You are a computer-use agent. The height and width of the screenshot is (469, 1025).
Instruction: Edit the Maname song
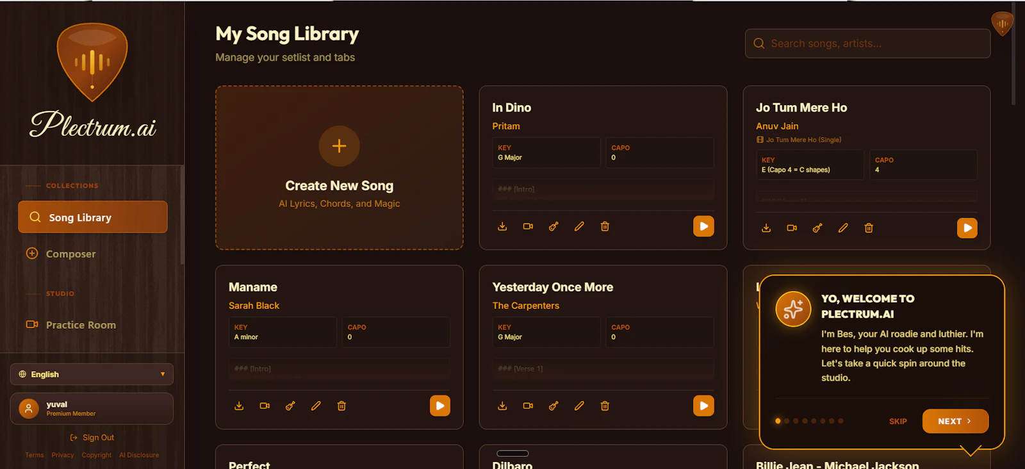coord(316,406)
